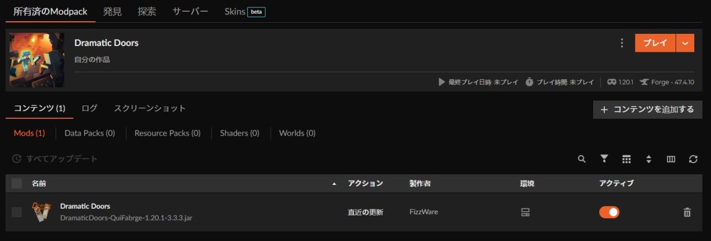Viewport: 711px width, 241px height.
Task: Click the environment icon in mod row
Action: pos(525,212)
